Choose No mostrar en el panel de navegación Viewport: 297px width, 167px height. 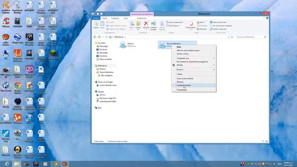(x=194, y=62)
